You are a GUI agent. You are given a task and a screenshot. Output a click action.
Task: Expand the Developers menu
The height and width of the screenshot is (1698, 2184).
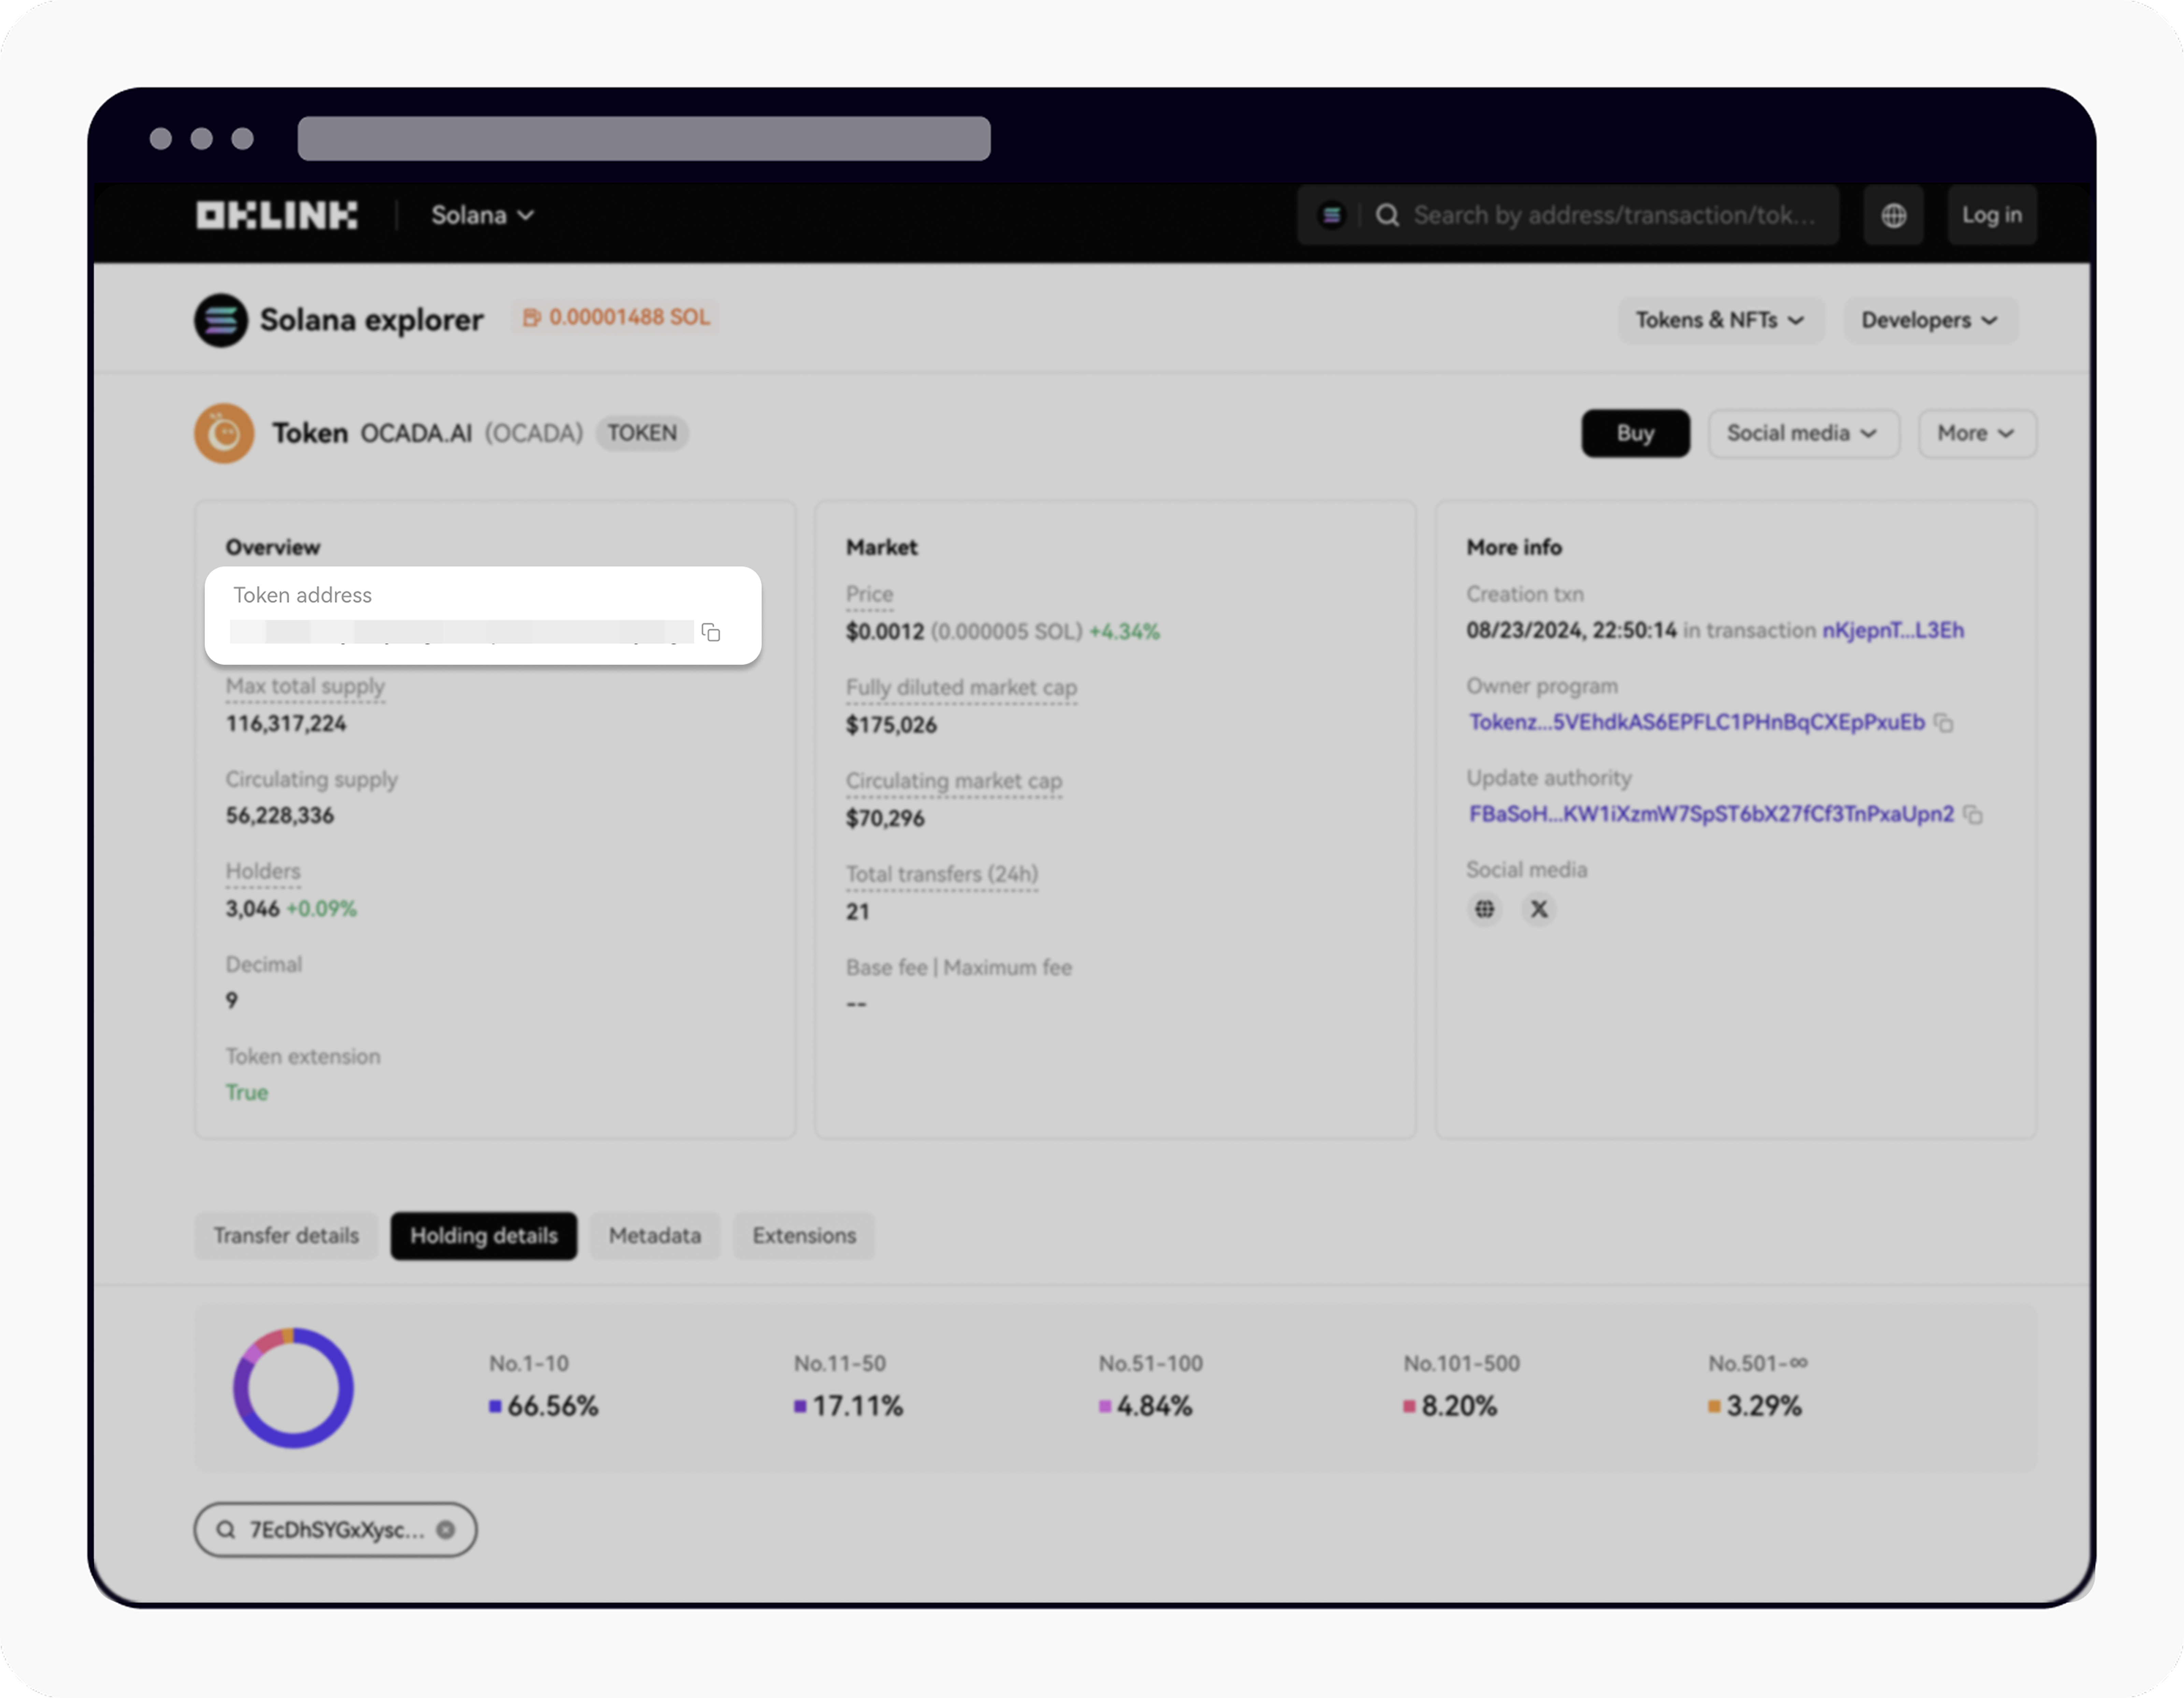1928,320
